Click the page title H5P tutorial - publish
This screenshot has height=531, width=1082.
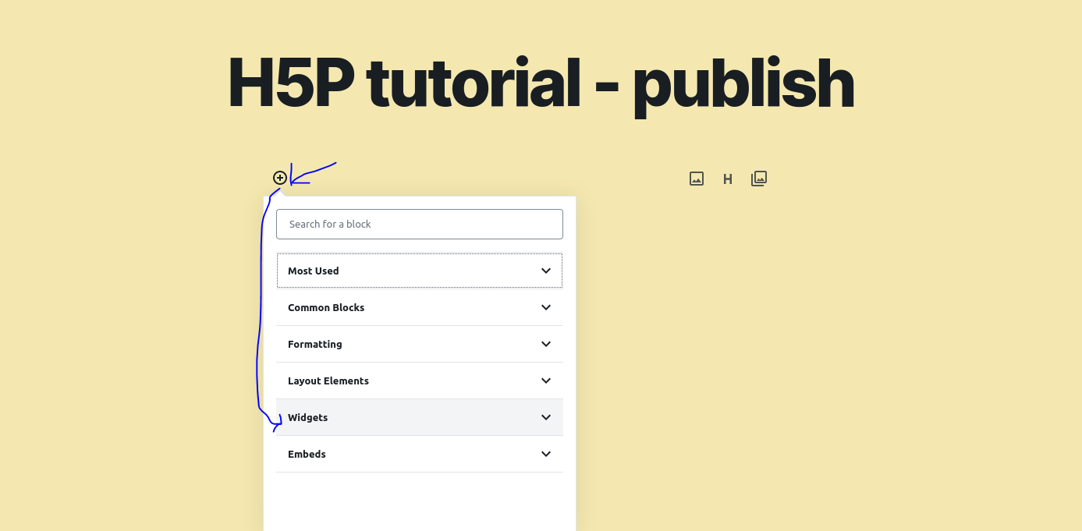click(541, 83)
